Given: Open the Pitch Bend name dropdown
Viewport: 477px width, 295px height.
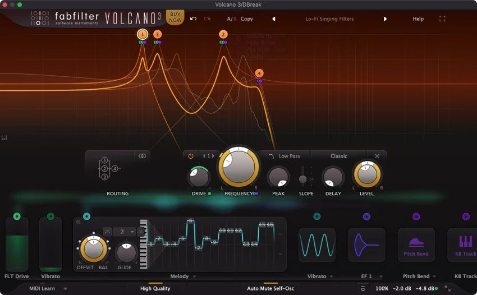Looking at the screenshot, I should pyautogui.click(x=419, y=276).
